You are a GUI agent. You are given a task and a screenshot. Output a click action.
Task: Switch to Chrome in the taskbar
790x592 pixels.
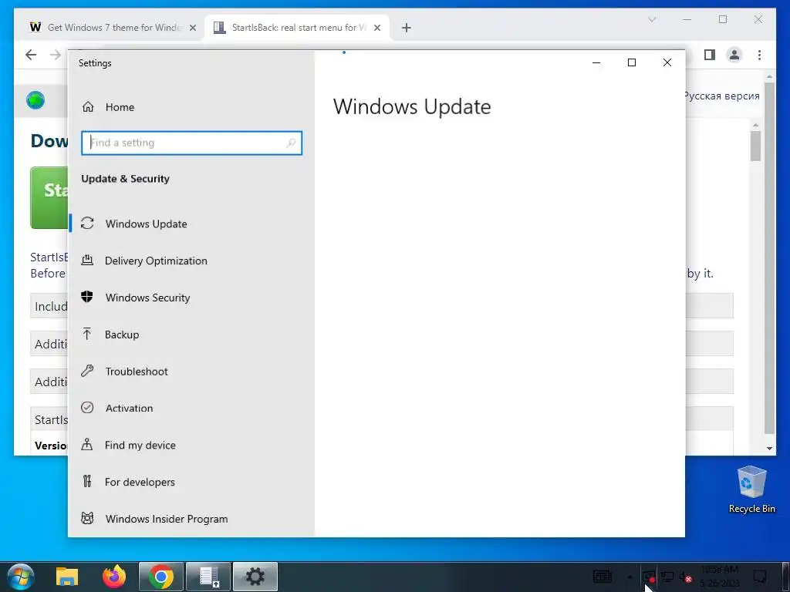point(160,577)
